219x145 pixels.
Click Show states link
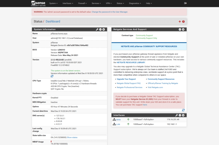pyautogui.click(x=72, y=137)
